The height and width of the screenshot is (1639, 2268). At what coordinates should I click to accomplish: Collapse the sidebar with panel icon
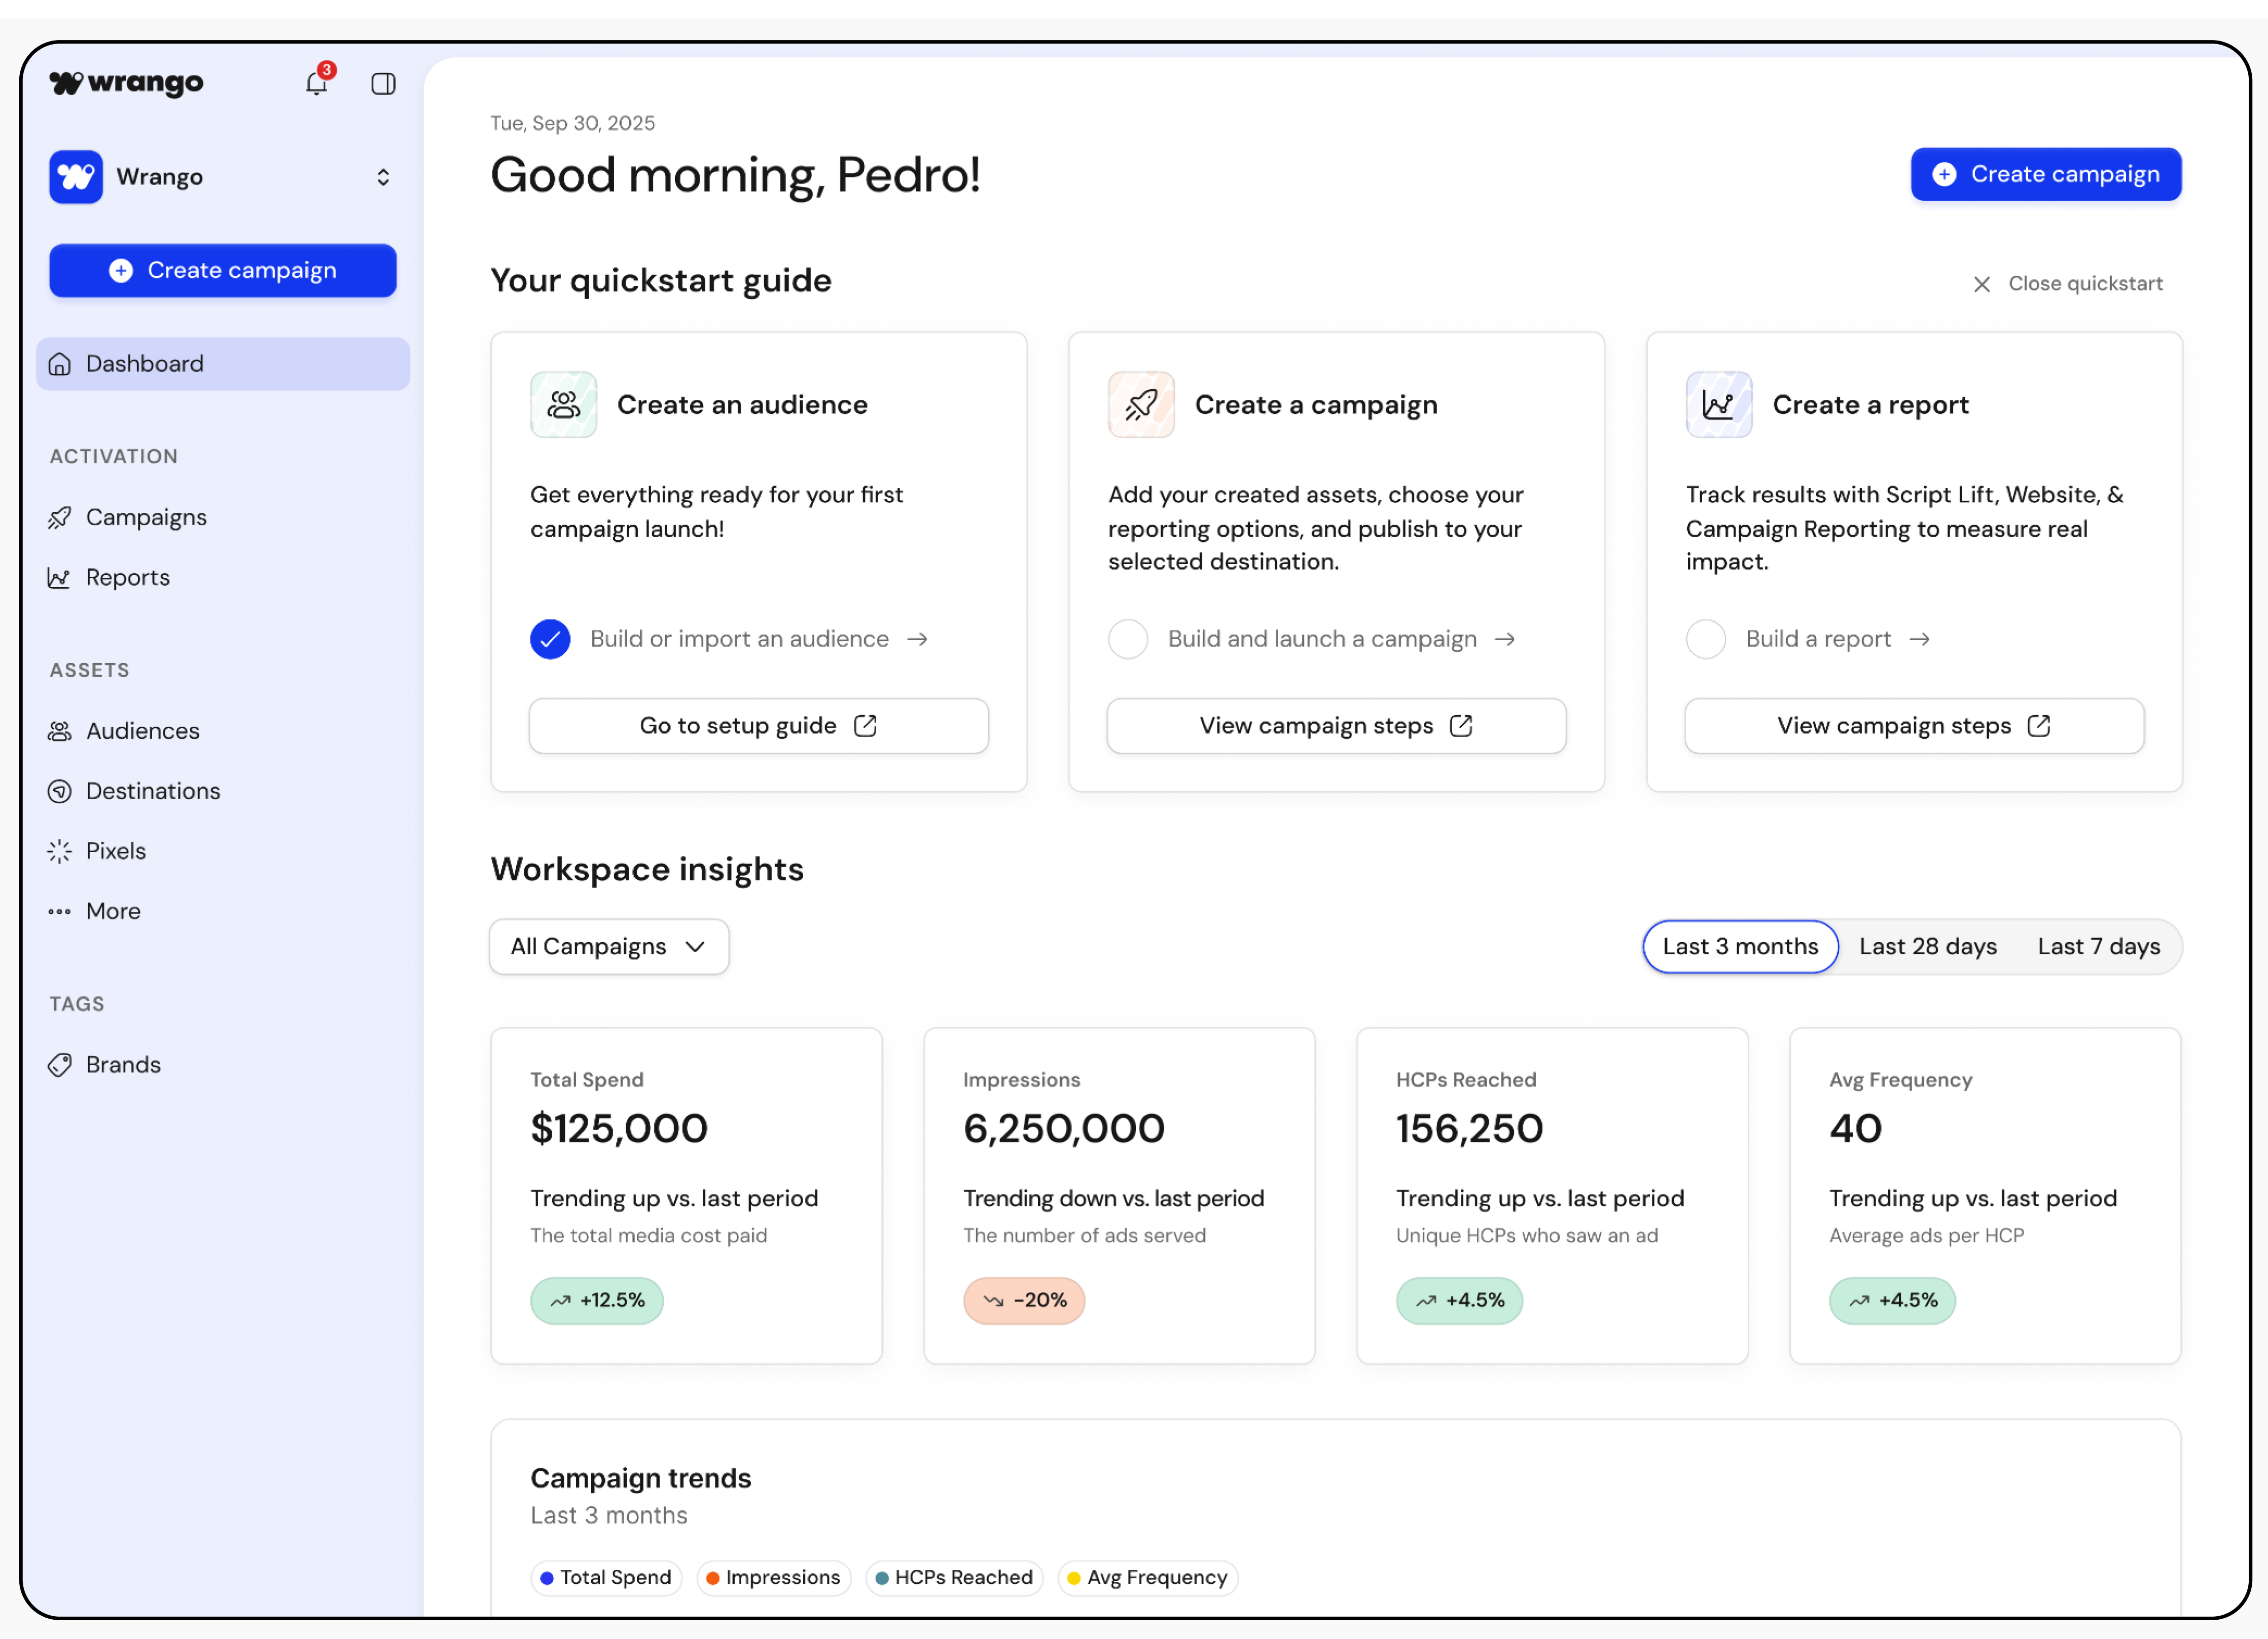coord(383,83)
